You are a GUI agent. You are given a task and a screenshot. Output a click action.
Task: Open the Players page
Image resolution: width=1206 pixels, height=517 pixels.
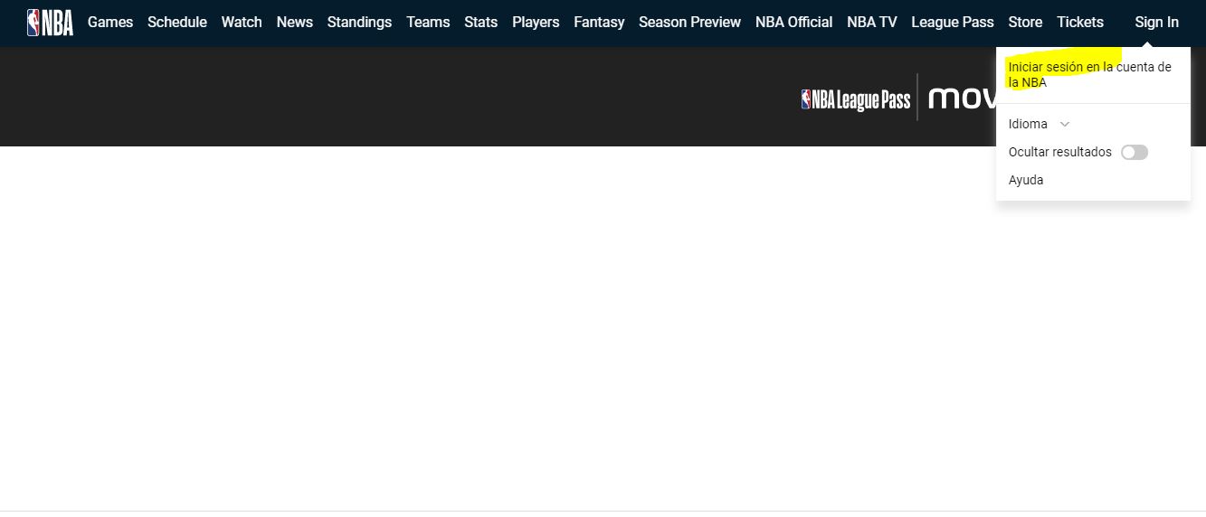(x=536, y=23)
